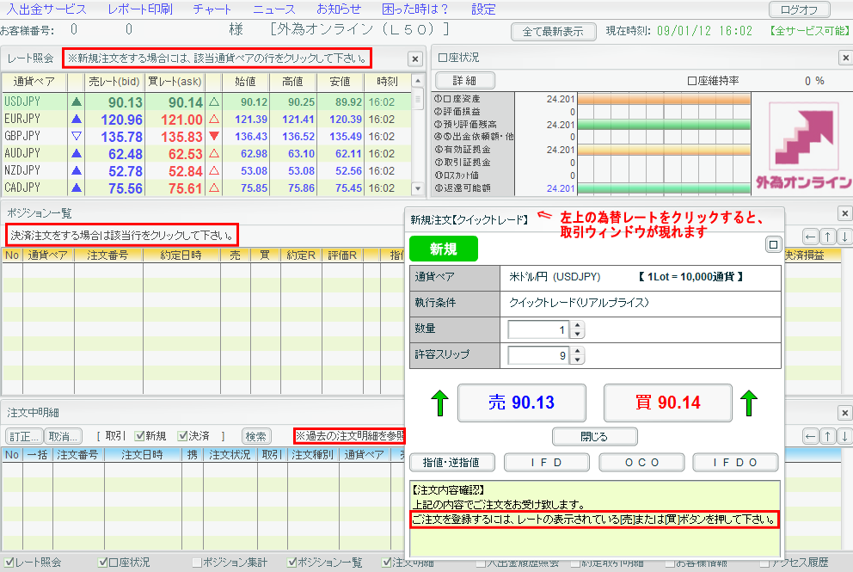Click the EURJPY blue bid up-triangle
This screenshot has width=853, height=572.
(77, 120)
